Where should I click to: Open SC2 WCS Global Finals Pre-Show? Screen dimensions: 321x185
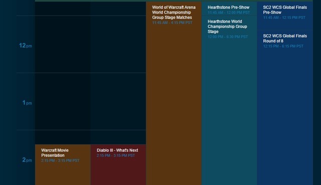pos(285,10)
